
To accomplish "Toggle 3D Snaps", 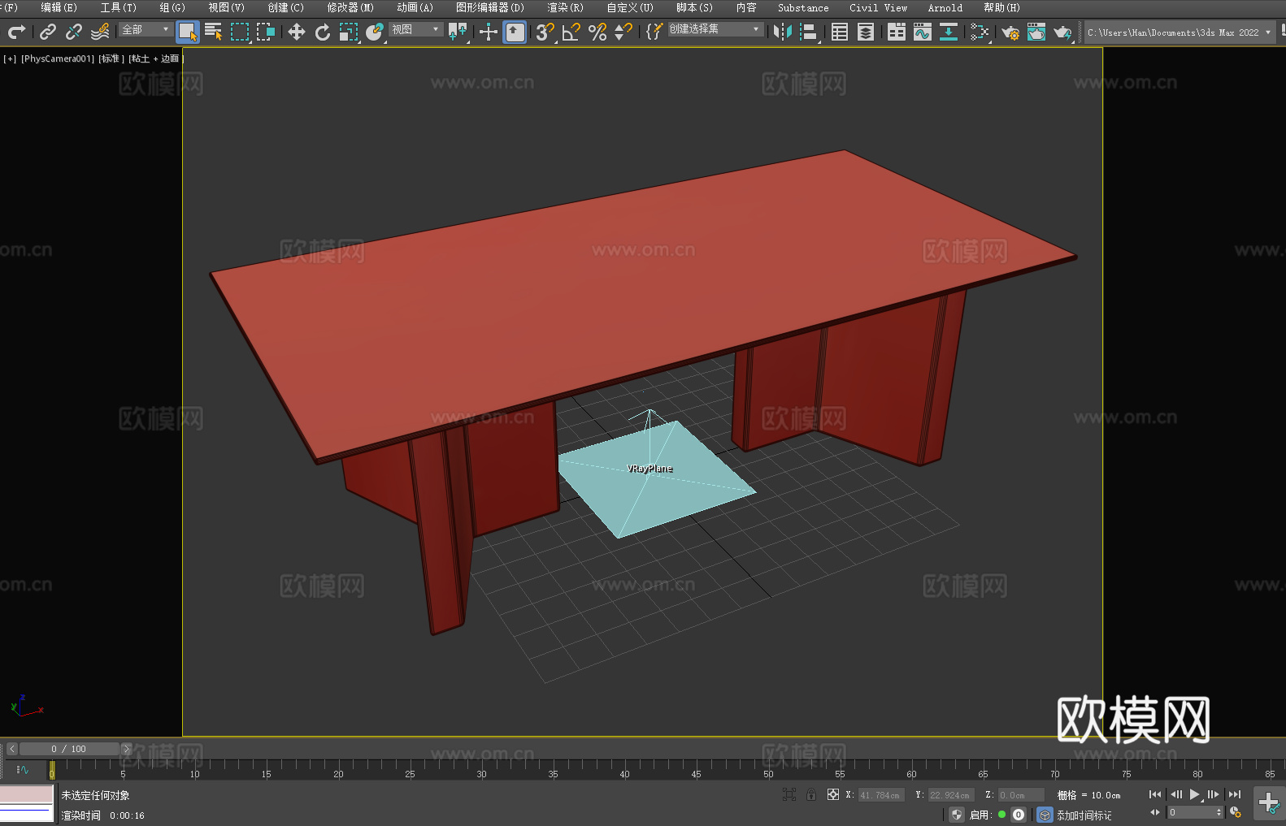I will (x=545, y=32).
